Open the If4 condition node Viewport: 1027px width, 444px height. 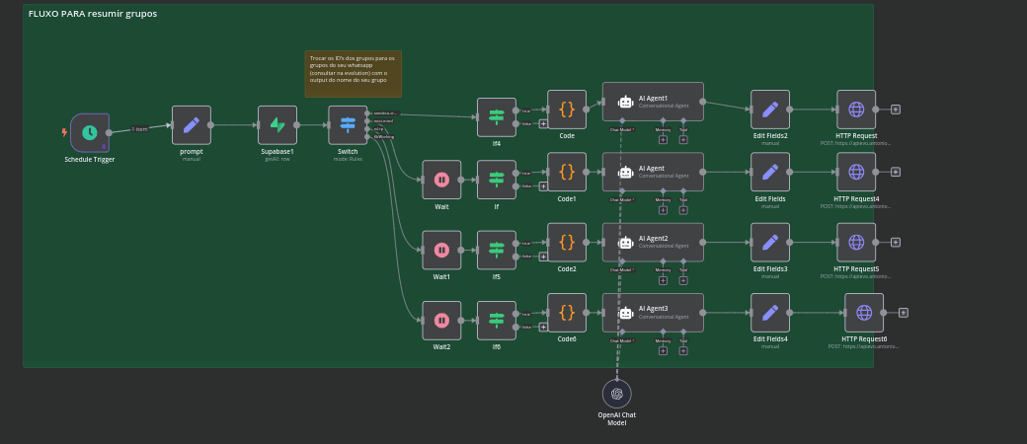pos(496,116)
